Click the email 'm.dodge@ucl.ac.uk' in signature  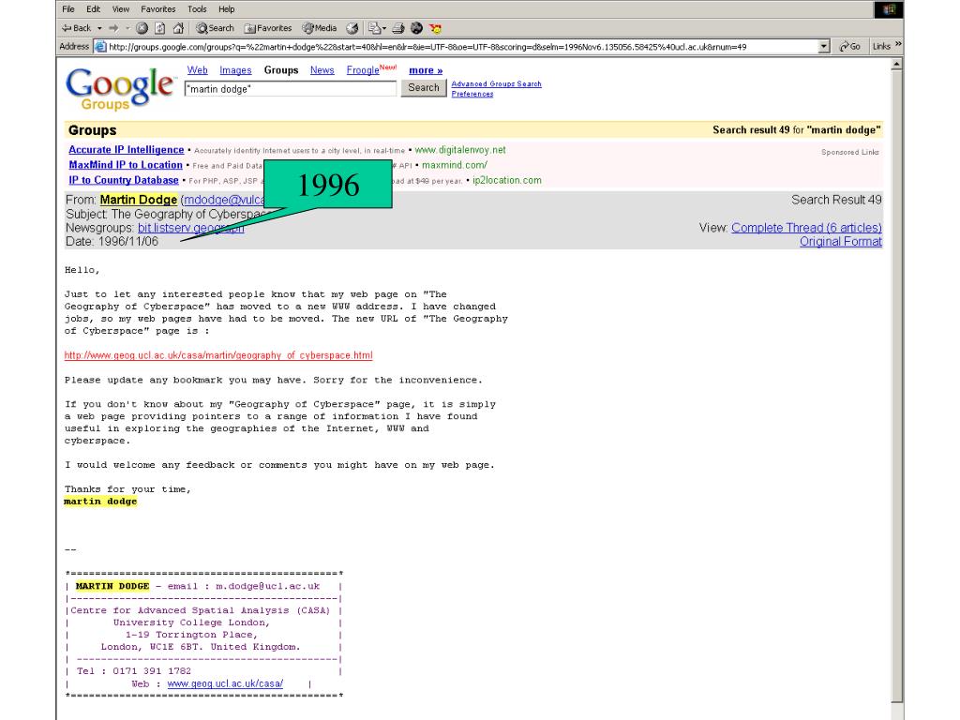[x=267, y=587]
